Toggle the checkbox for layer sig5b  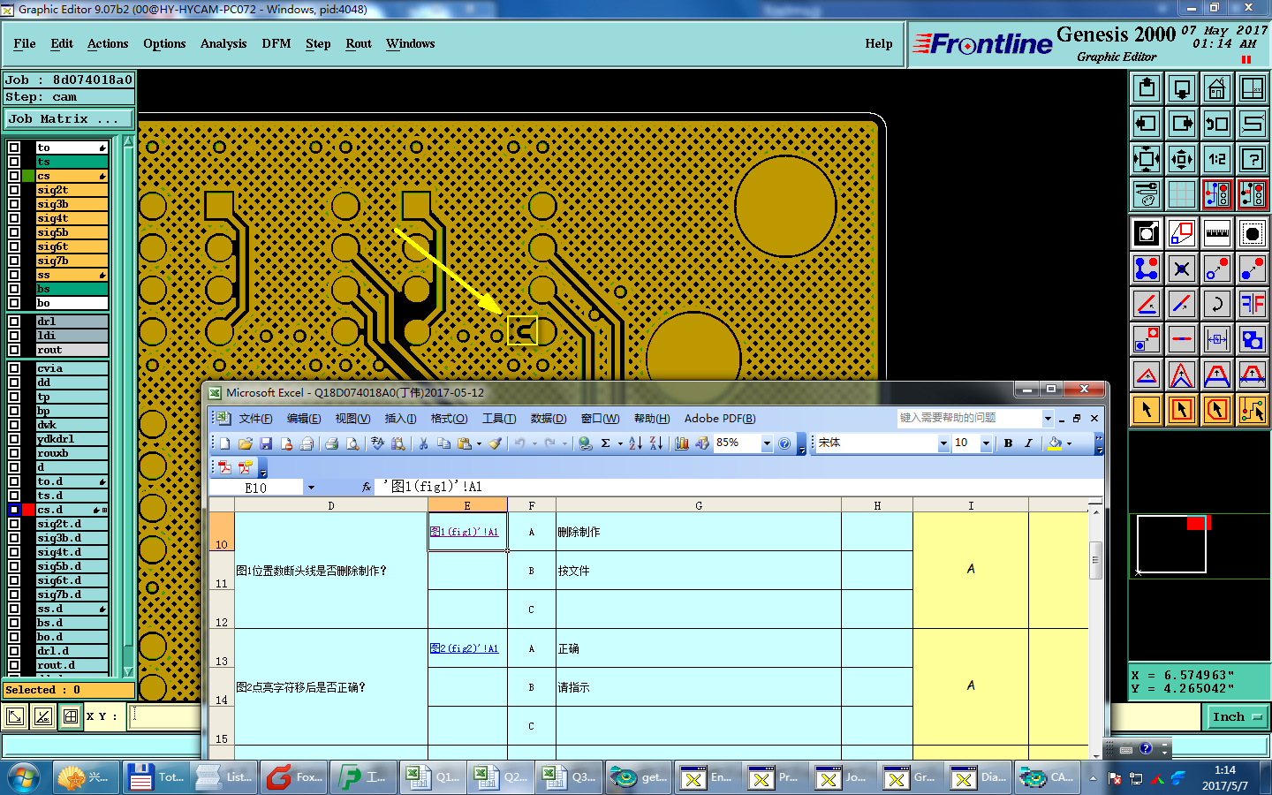pyautogui.click(x=14, y=232)
